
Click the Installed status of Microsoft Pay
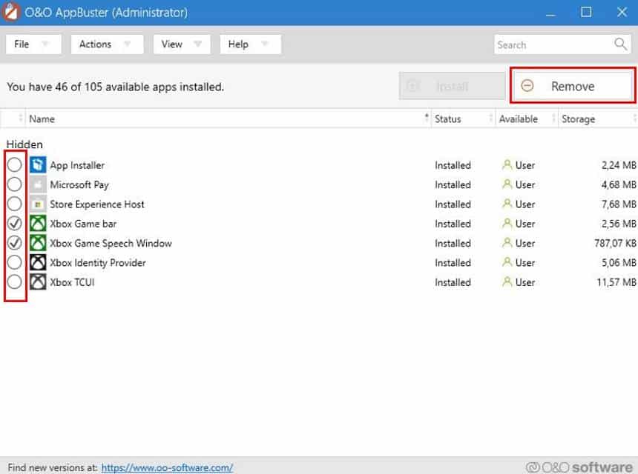point(453,185)
